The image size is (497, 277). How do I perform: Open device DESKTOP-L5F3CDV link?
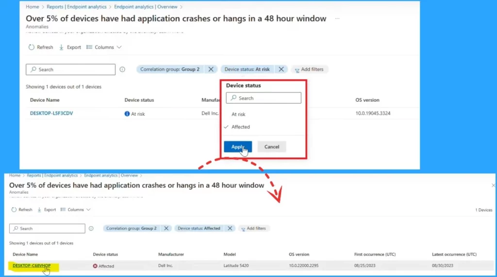click(51, 113)
